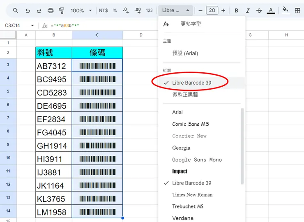This screenshot has height=222, width=304.
Task: Click the 料號 header cell
Action: click(x=54, y=53)
